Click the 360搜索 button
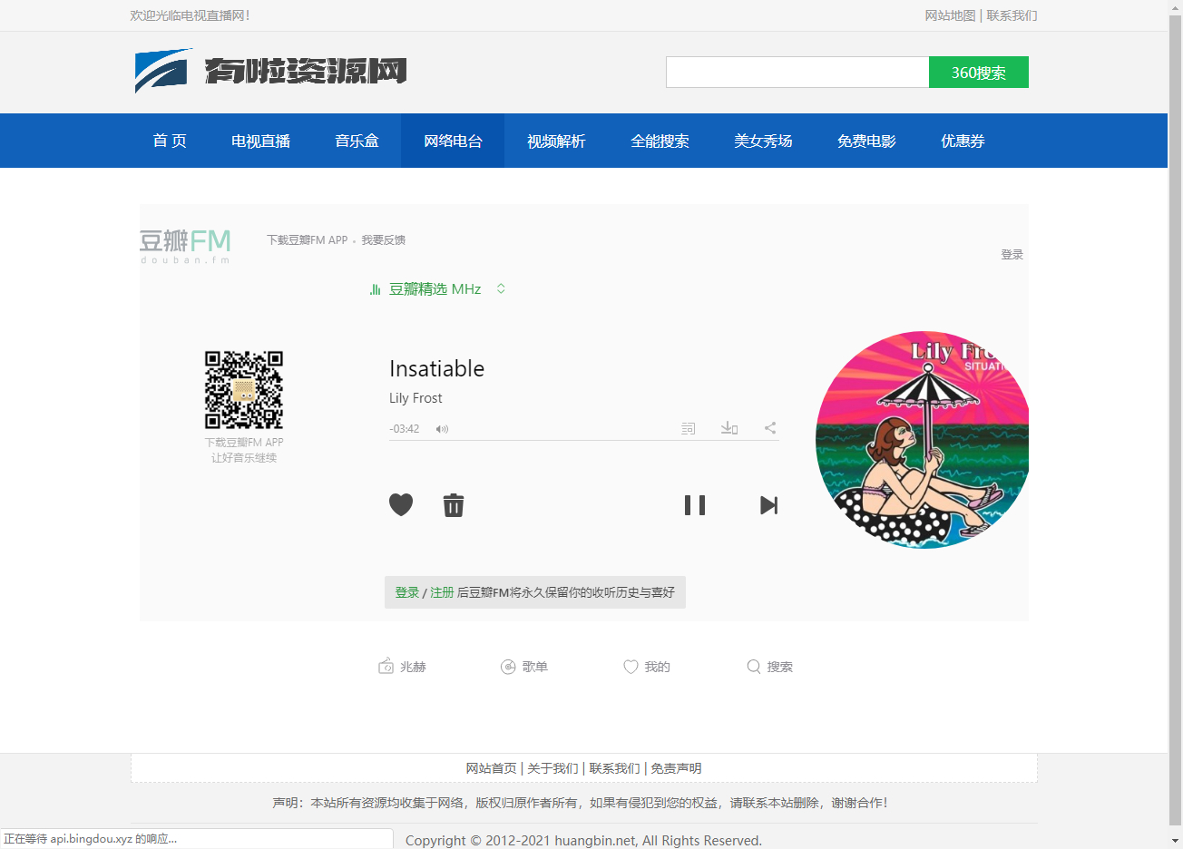The width and height of the screenshot is (1183, 849). pos(979,73)
